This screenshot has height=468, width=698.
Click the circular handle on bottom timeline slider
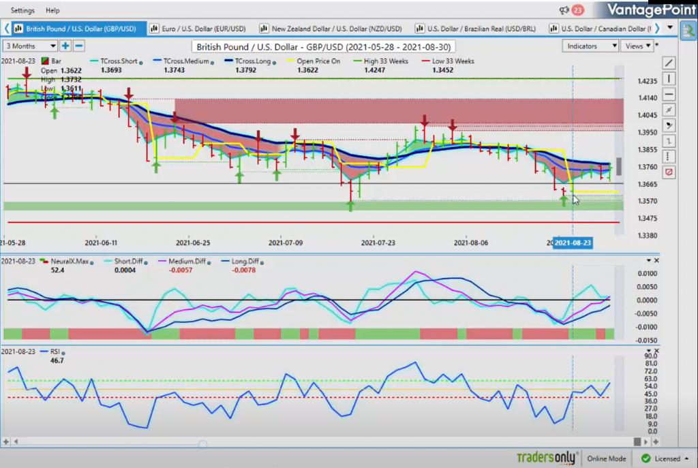point(202,444)
